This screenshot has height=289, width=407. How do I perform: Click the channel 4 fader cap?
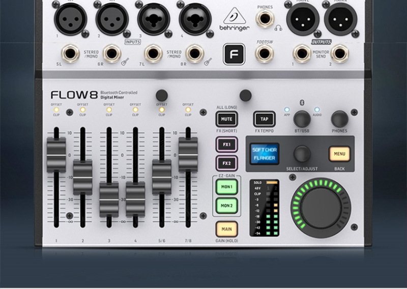135,199
